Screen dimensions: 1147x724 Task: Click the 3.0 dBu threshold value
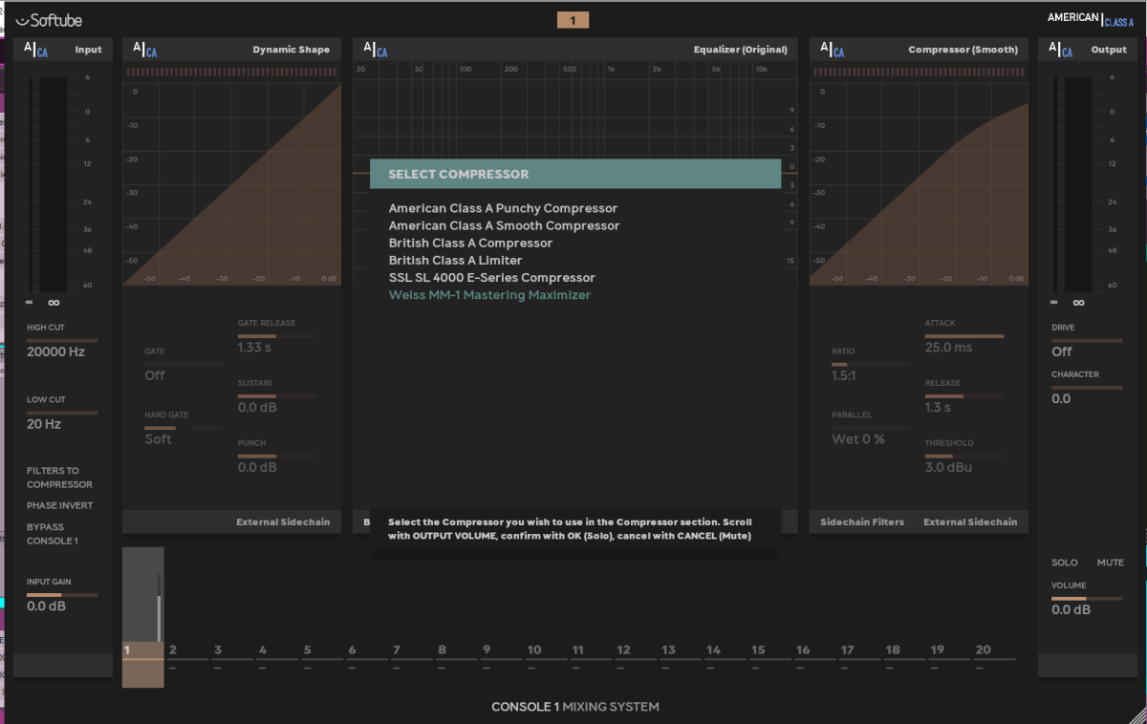(948, 468)
